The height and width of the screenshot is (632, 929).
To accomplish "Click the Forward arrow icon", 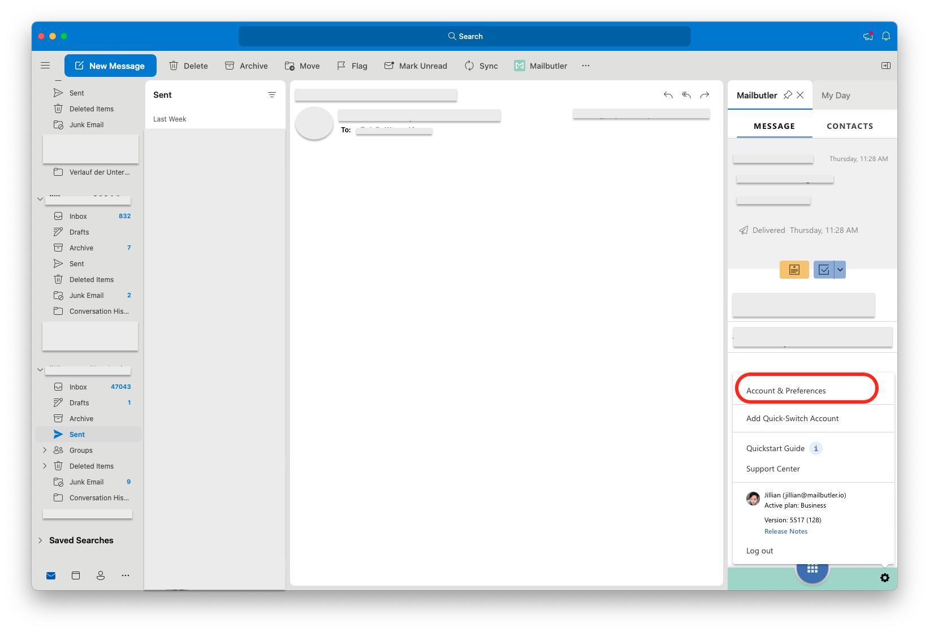I will [705, 95].
